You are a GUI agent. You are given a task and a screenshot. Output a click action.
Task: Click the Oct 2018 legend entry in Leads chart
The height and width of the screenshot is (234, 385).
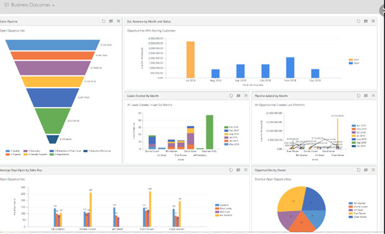click(x=231, y=127)
